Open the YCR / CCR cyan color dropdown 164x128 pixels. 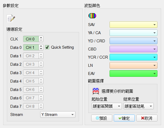134,57
